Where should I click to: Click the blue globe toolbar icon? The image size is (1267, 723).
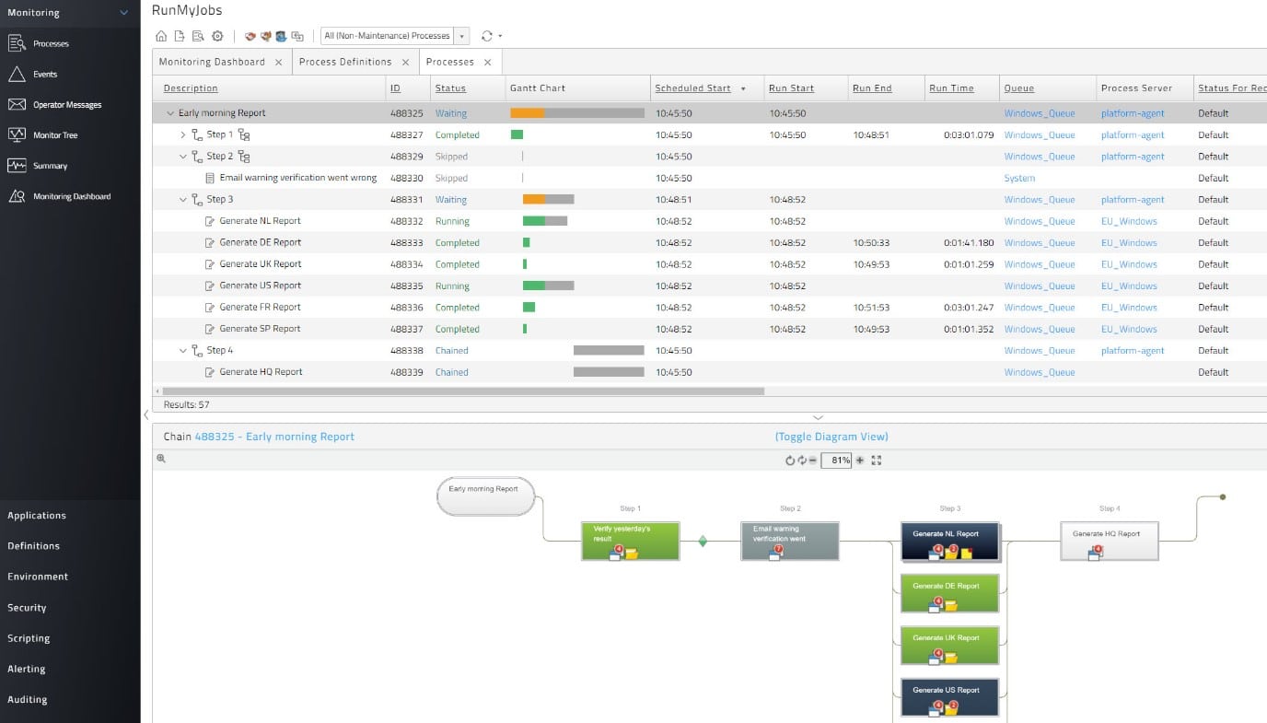[281, 36]
